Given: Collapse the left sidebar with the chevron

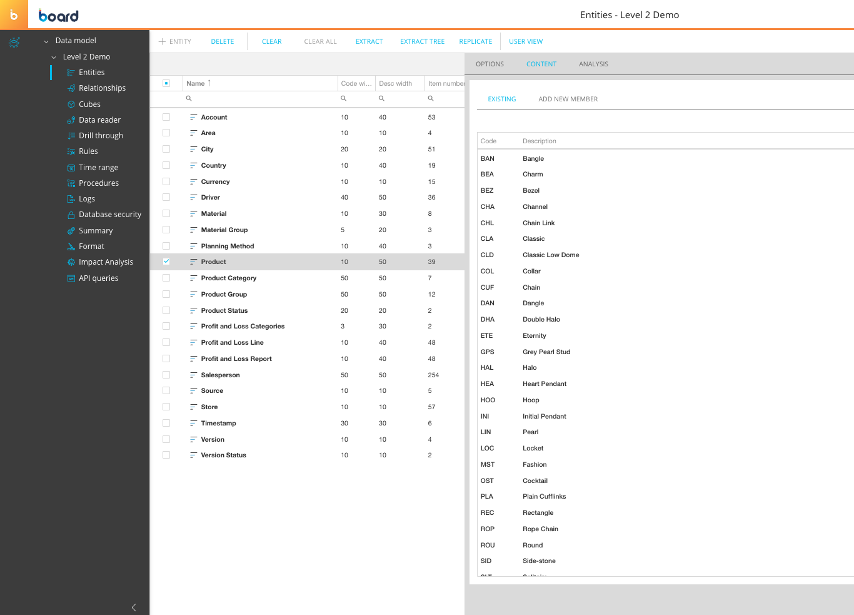Looking at the screenshot, I should point(133,607).
